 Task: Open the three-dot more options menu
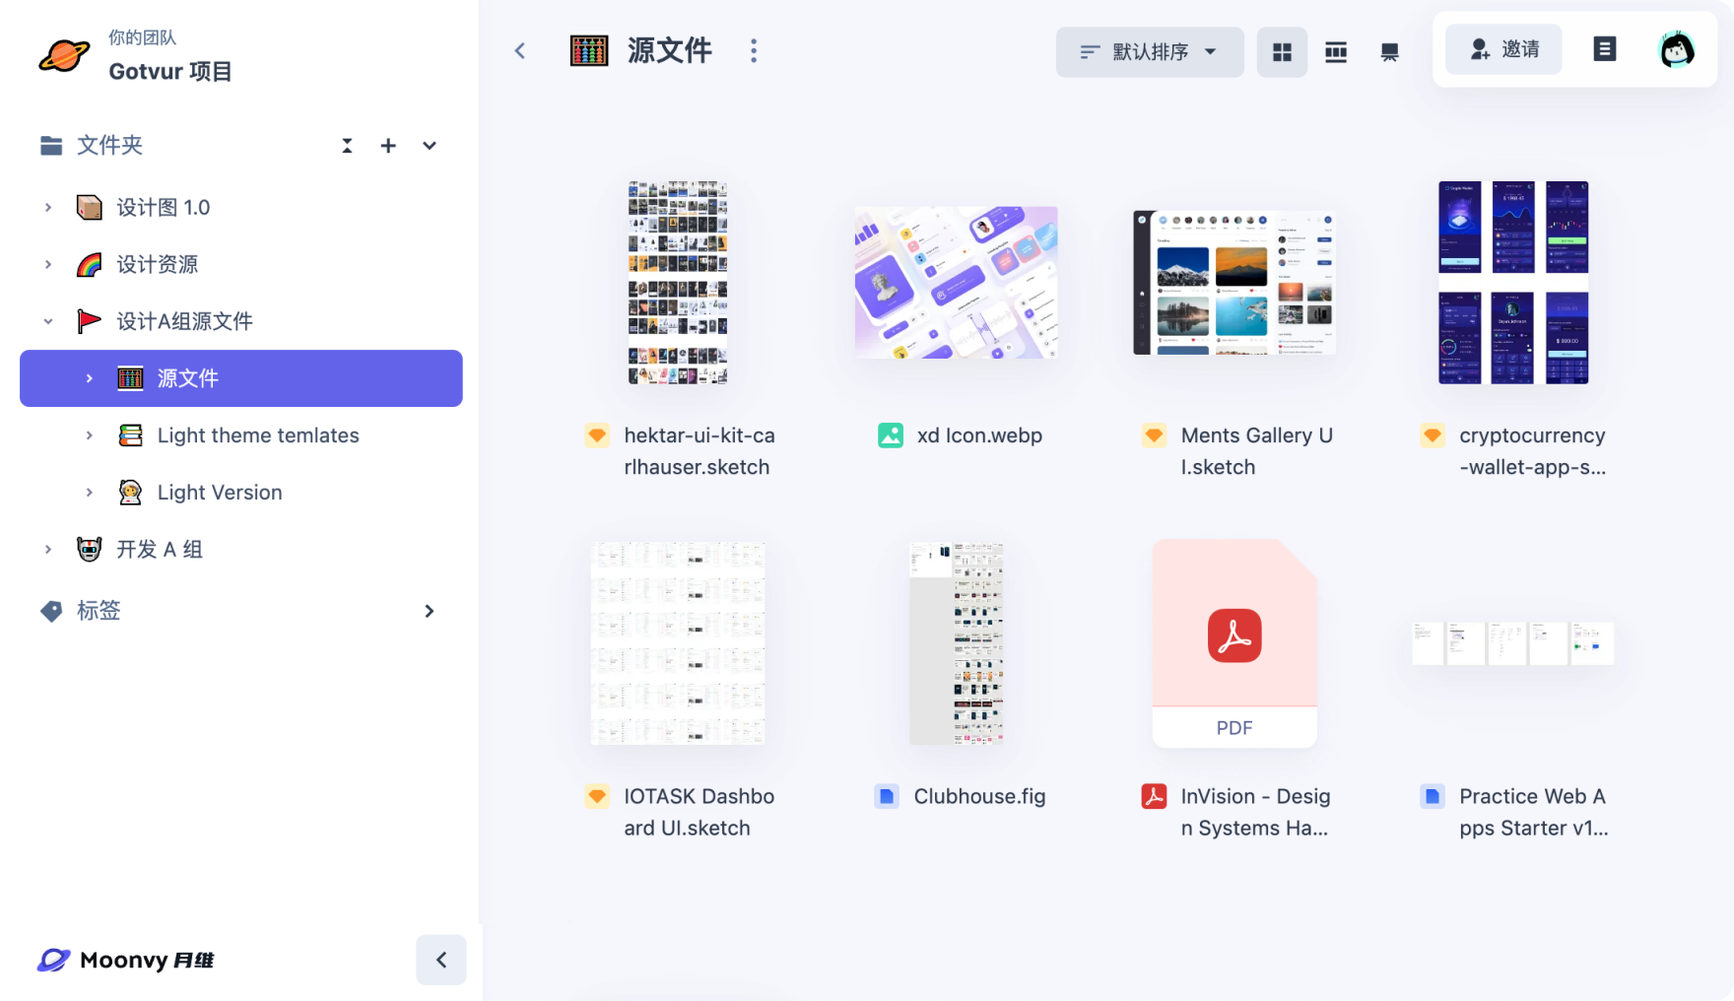click(754, 51)
